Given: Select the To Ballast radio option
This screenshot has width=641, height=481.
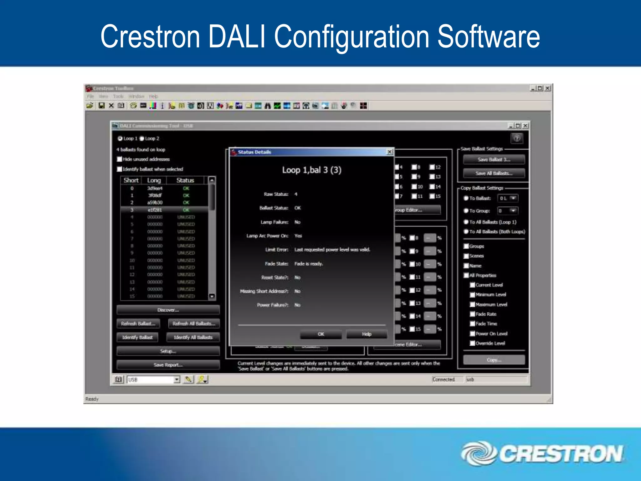Looking at the screenshot, I should 466,198.
